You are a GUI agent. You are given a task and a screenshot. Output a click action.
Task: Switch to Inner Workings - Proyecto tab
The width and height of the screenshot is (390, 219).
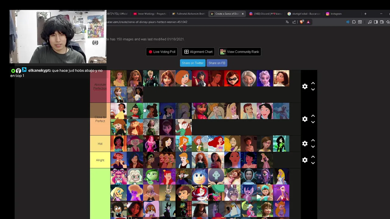(x=150, y=14)
